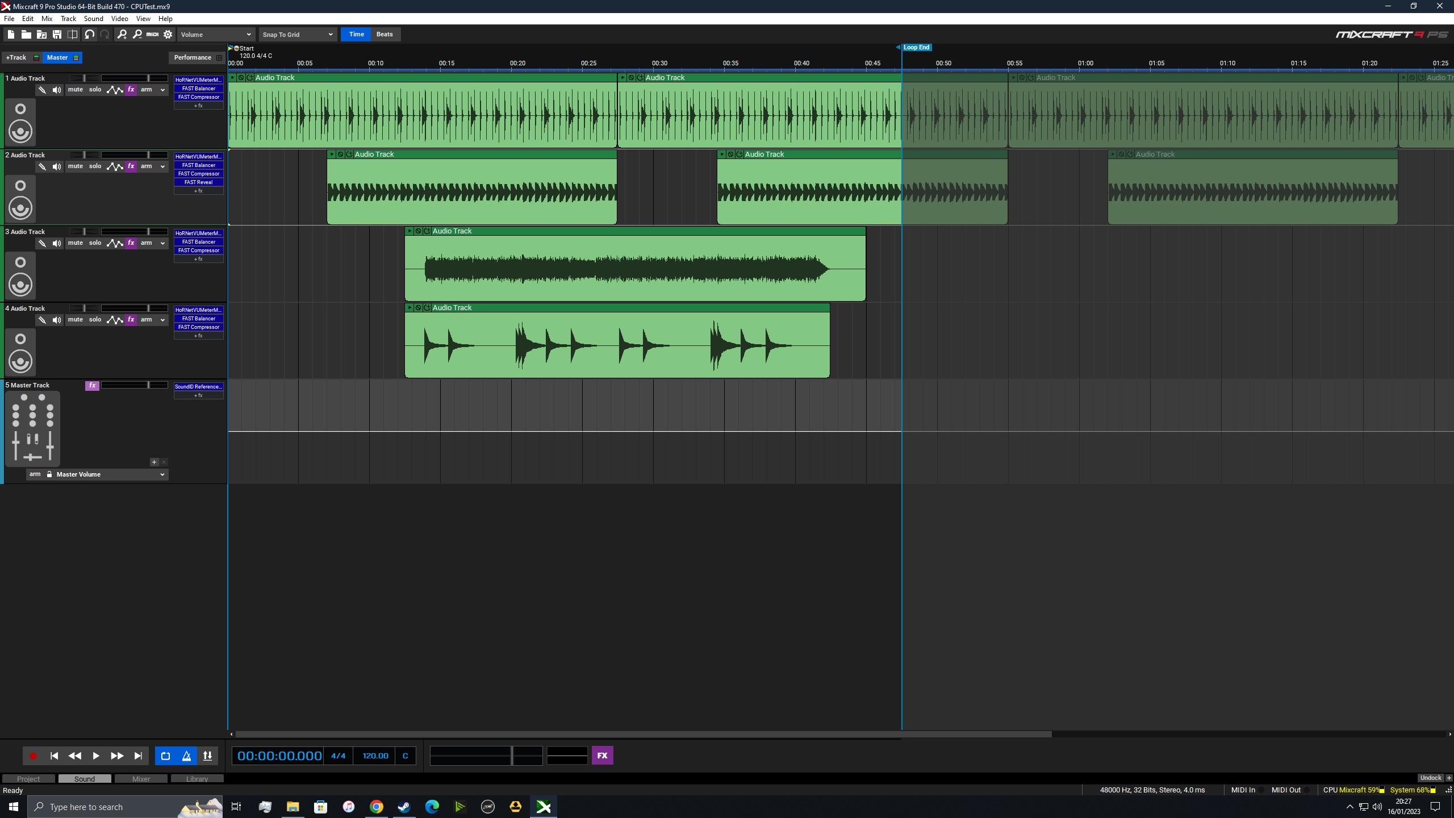
Task: Click the rewind button in the transport
Action: 74,756
